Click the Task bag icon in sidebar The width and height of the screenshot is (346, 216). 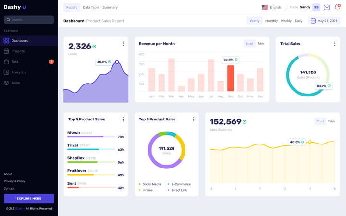tap(6, 62)
